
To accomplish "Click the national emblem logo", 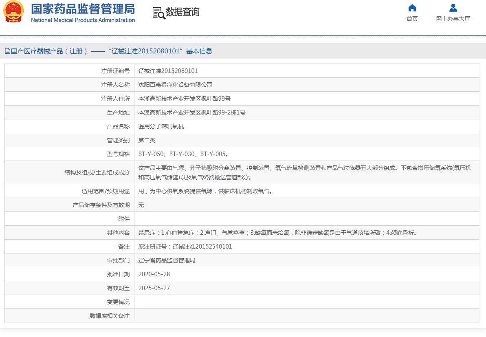I will 14,12.
